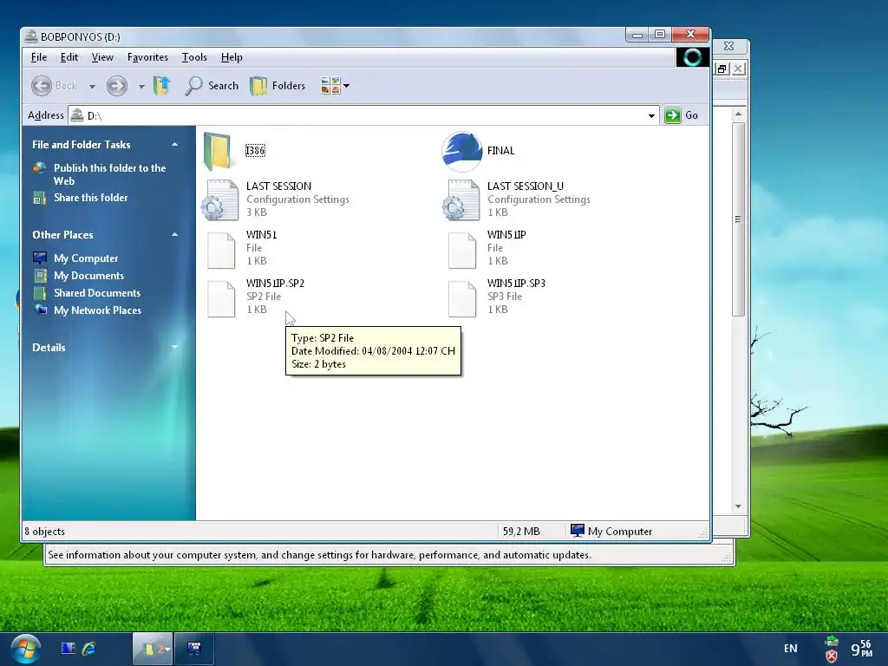Select the WIN51 file icon
This screenshot has width=888, height=666.
(221, 250)
